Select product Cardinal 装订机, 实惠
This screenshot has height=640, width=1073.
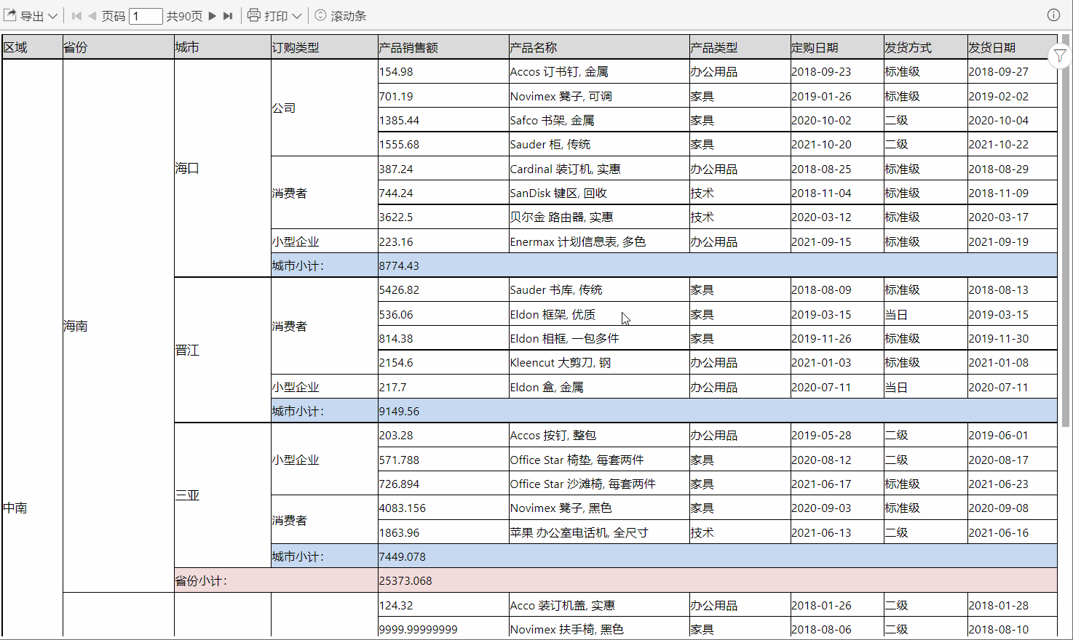599,169
